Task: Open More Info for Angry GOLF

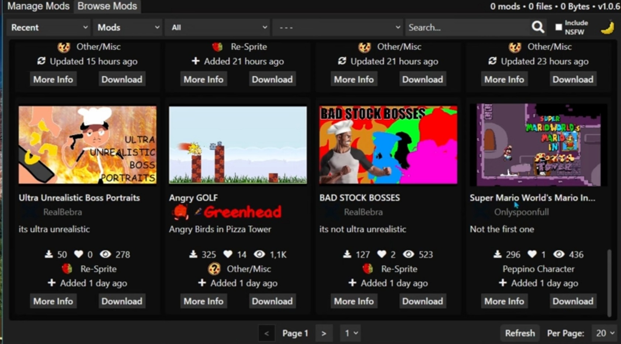Action: [203, 301]
